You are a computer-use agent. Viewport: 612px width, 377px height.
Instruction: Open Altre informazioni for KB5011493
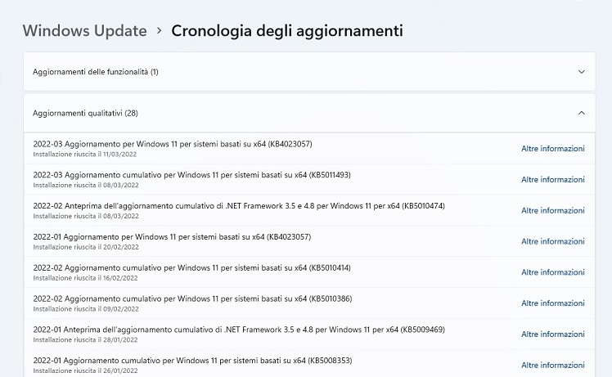[x=552, y=180]
